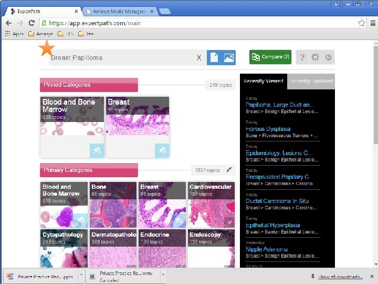
Task: Open the Jen bookmarks folder
Action: pos(86,34)
